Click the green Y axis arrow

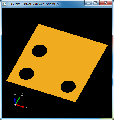[18, 100]
